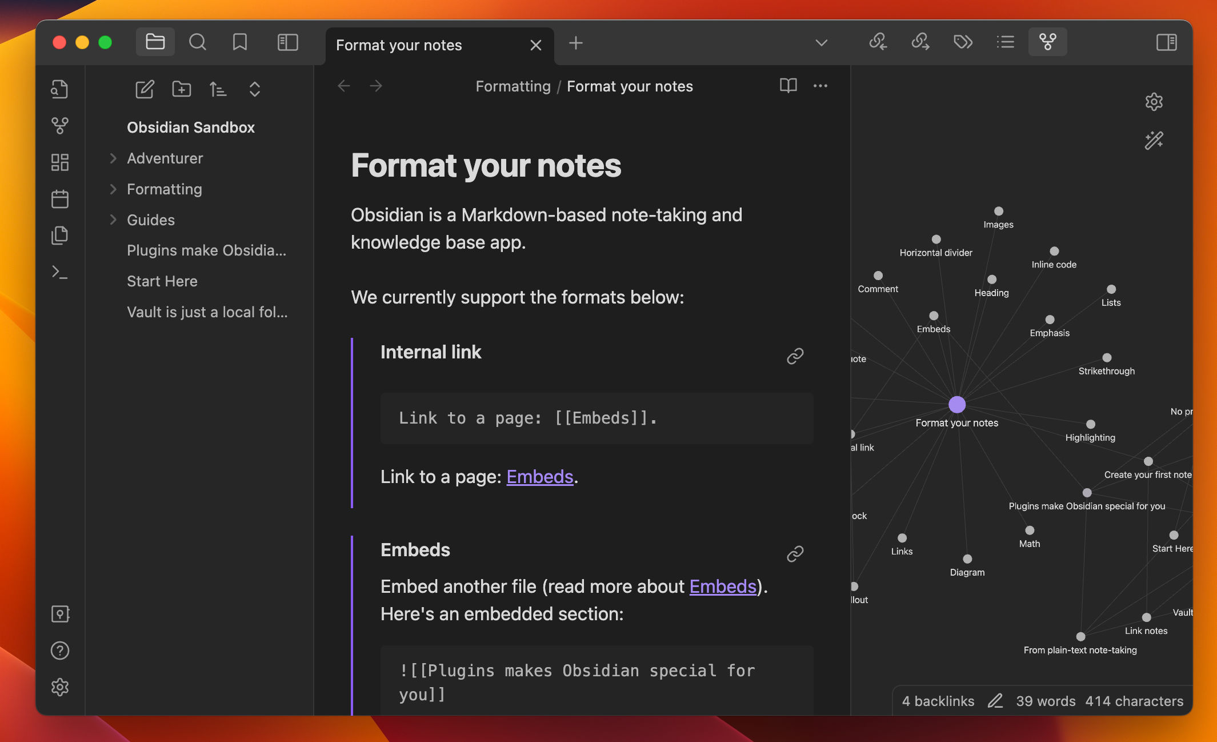Click Format your notes breadcrumb title
This screenshot has height=742, width=1217.
pos(630,86)
